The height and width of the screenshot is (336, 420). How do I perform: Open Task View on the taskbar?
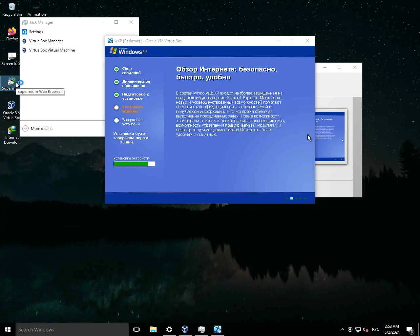coord(136,329)
